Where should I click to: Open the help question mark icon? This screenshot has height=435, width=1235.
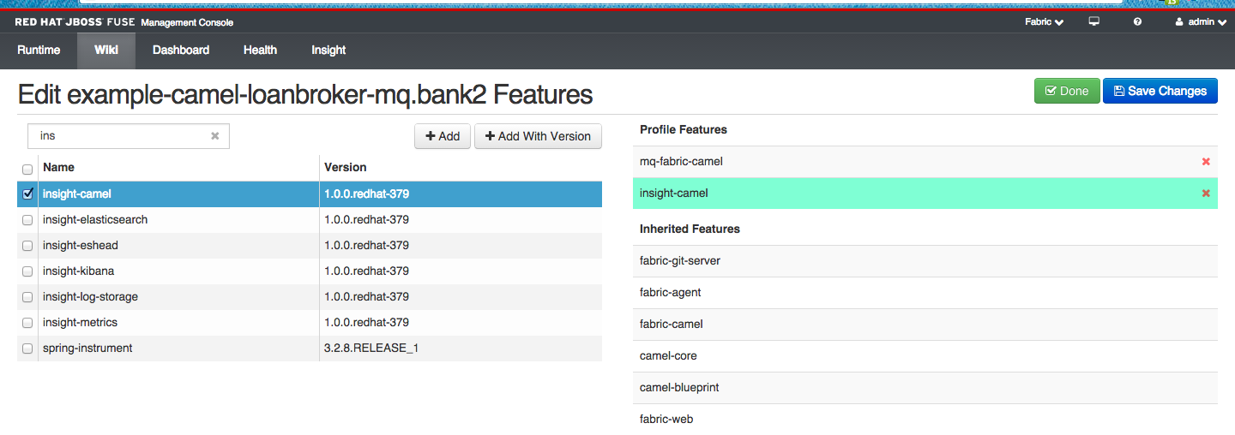(1137, 22)
